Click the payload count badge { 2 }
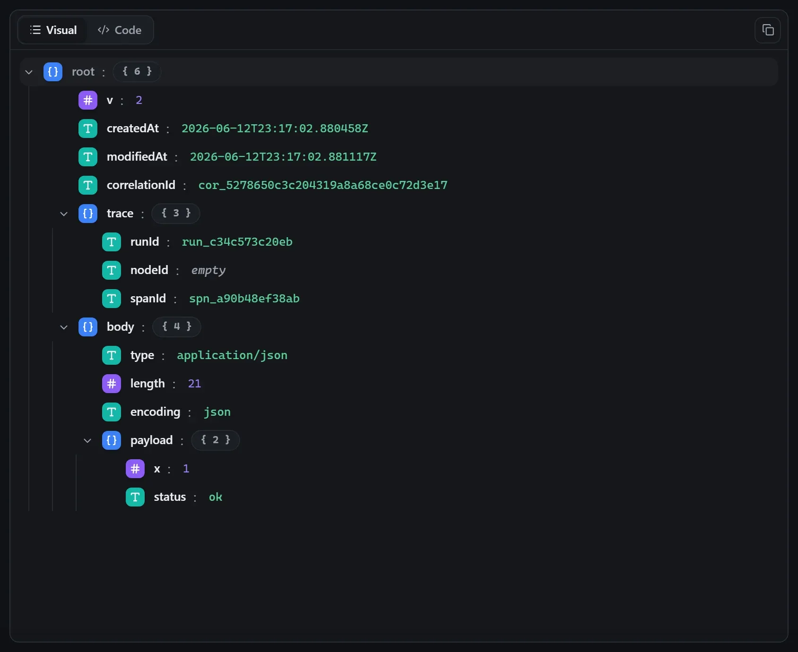Screen dimensions: 798x652 coord(216,440)
